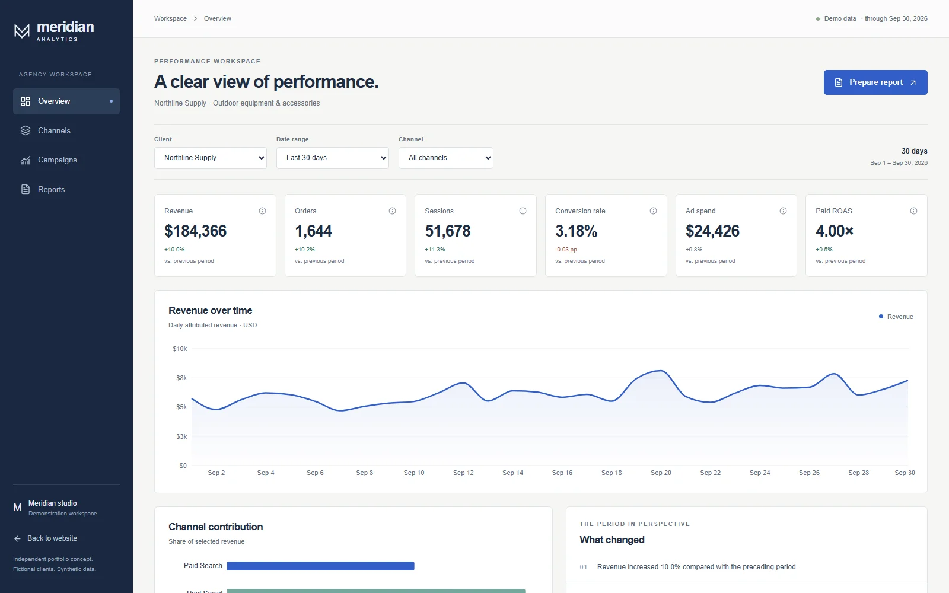Viewport: 949px width, 593px height.
Task: Click the Revenue over time heading
Action: (x=211, y=311)
